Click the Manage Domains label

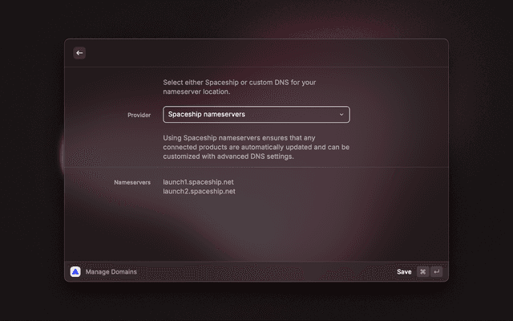(111, 272)
